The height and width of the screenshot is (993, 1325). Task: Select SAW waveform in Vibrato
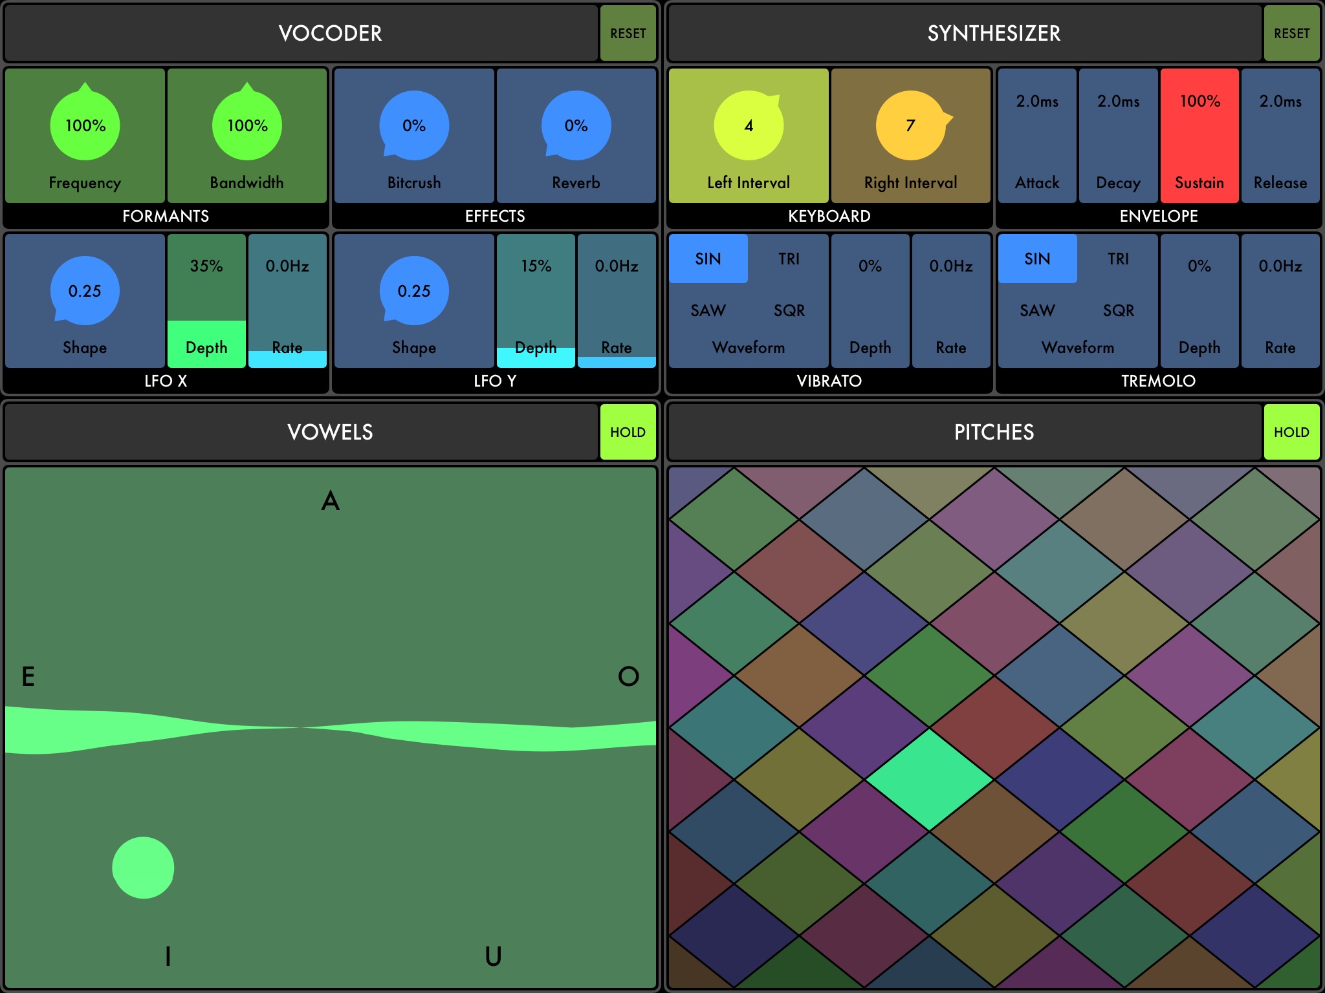pyautogui.click(x=708, y=310)
